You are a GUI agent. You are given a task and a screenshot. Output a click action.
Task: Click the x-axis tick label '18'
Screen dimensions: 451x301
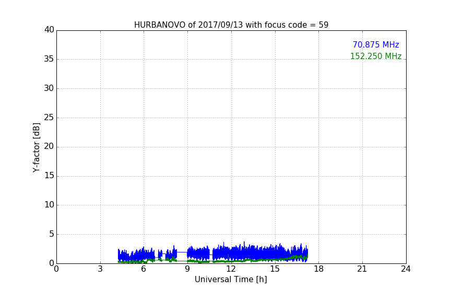(x=318, y=269)
